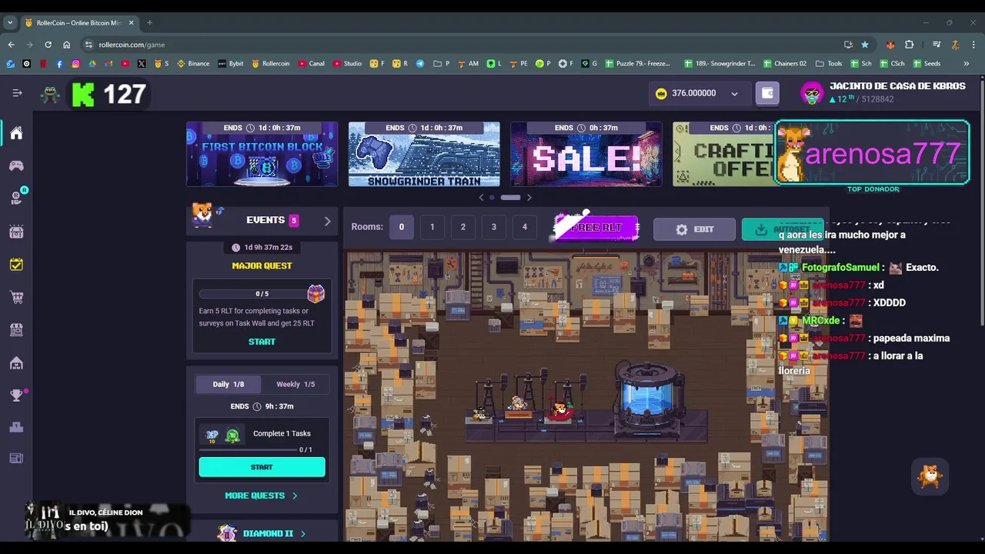Open the gamepad Games icon in the sidebar
This screenshot has width=985, height=554.
point(16,165)
